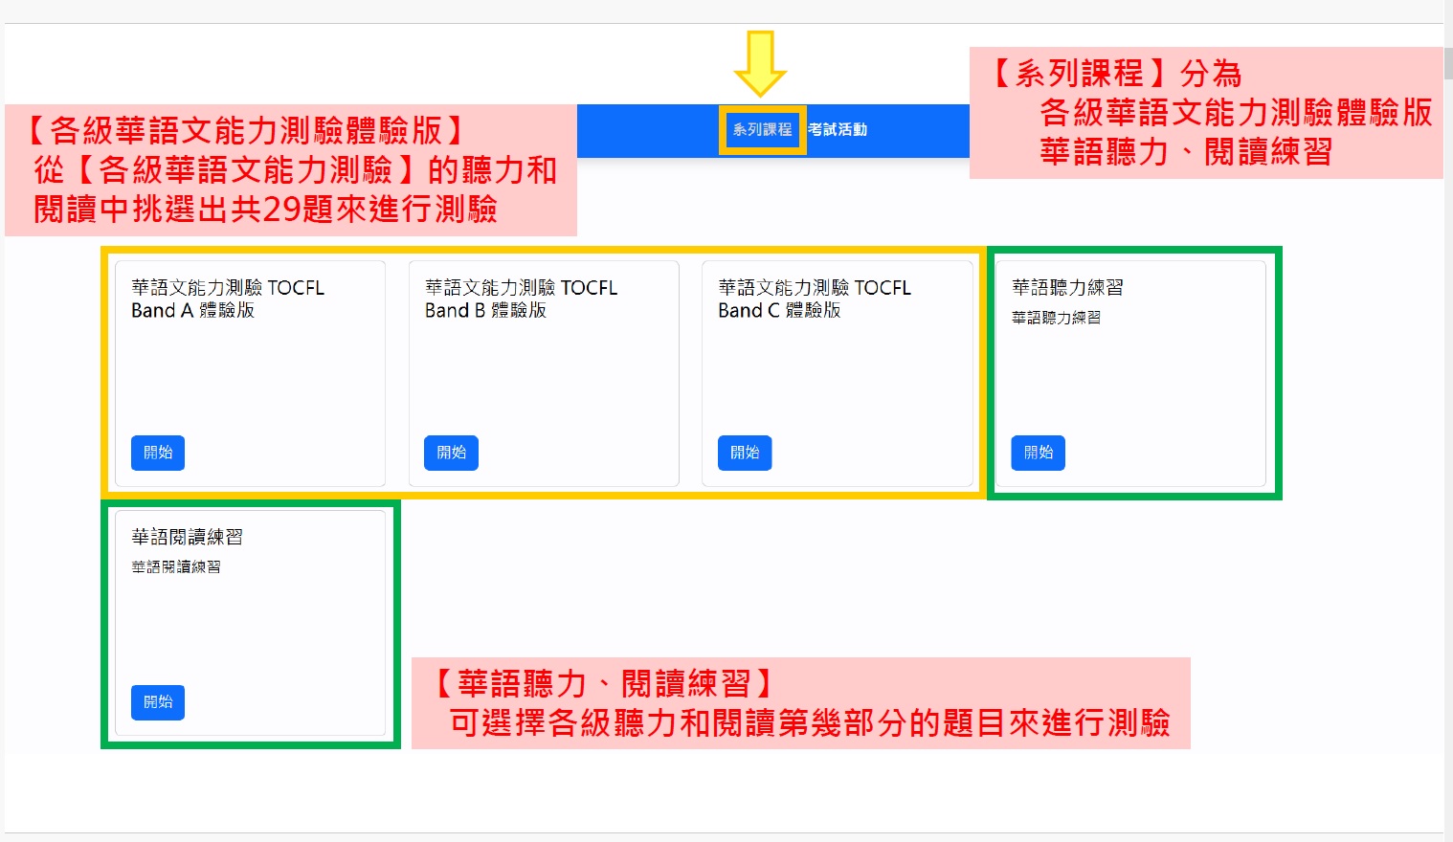Select the TOCFL Band A 體驗版 card title

pyautogui.click(x=228, y=299)
